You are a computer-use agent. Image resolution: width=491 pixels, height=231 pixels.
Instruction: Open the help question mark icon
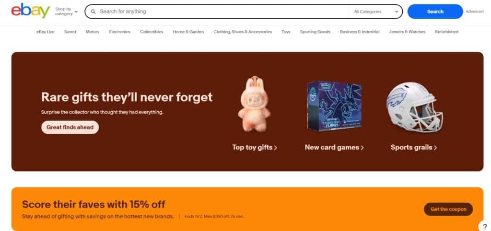(485, 226)
